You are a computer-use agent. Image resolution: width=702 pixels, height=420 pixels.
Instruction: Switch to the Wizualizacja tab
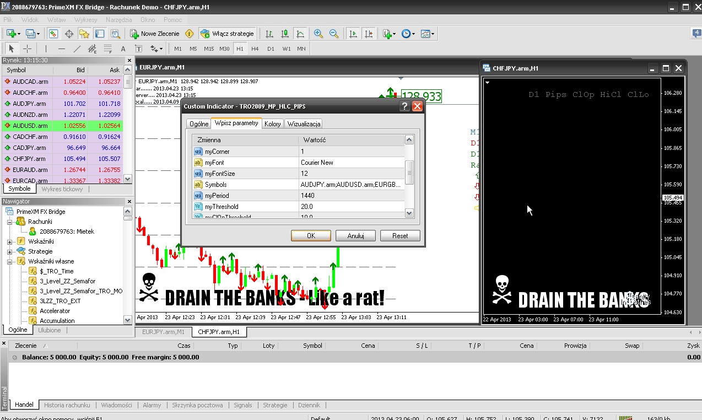click(304, 124)
